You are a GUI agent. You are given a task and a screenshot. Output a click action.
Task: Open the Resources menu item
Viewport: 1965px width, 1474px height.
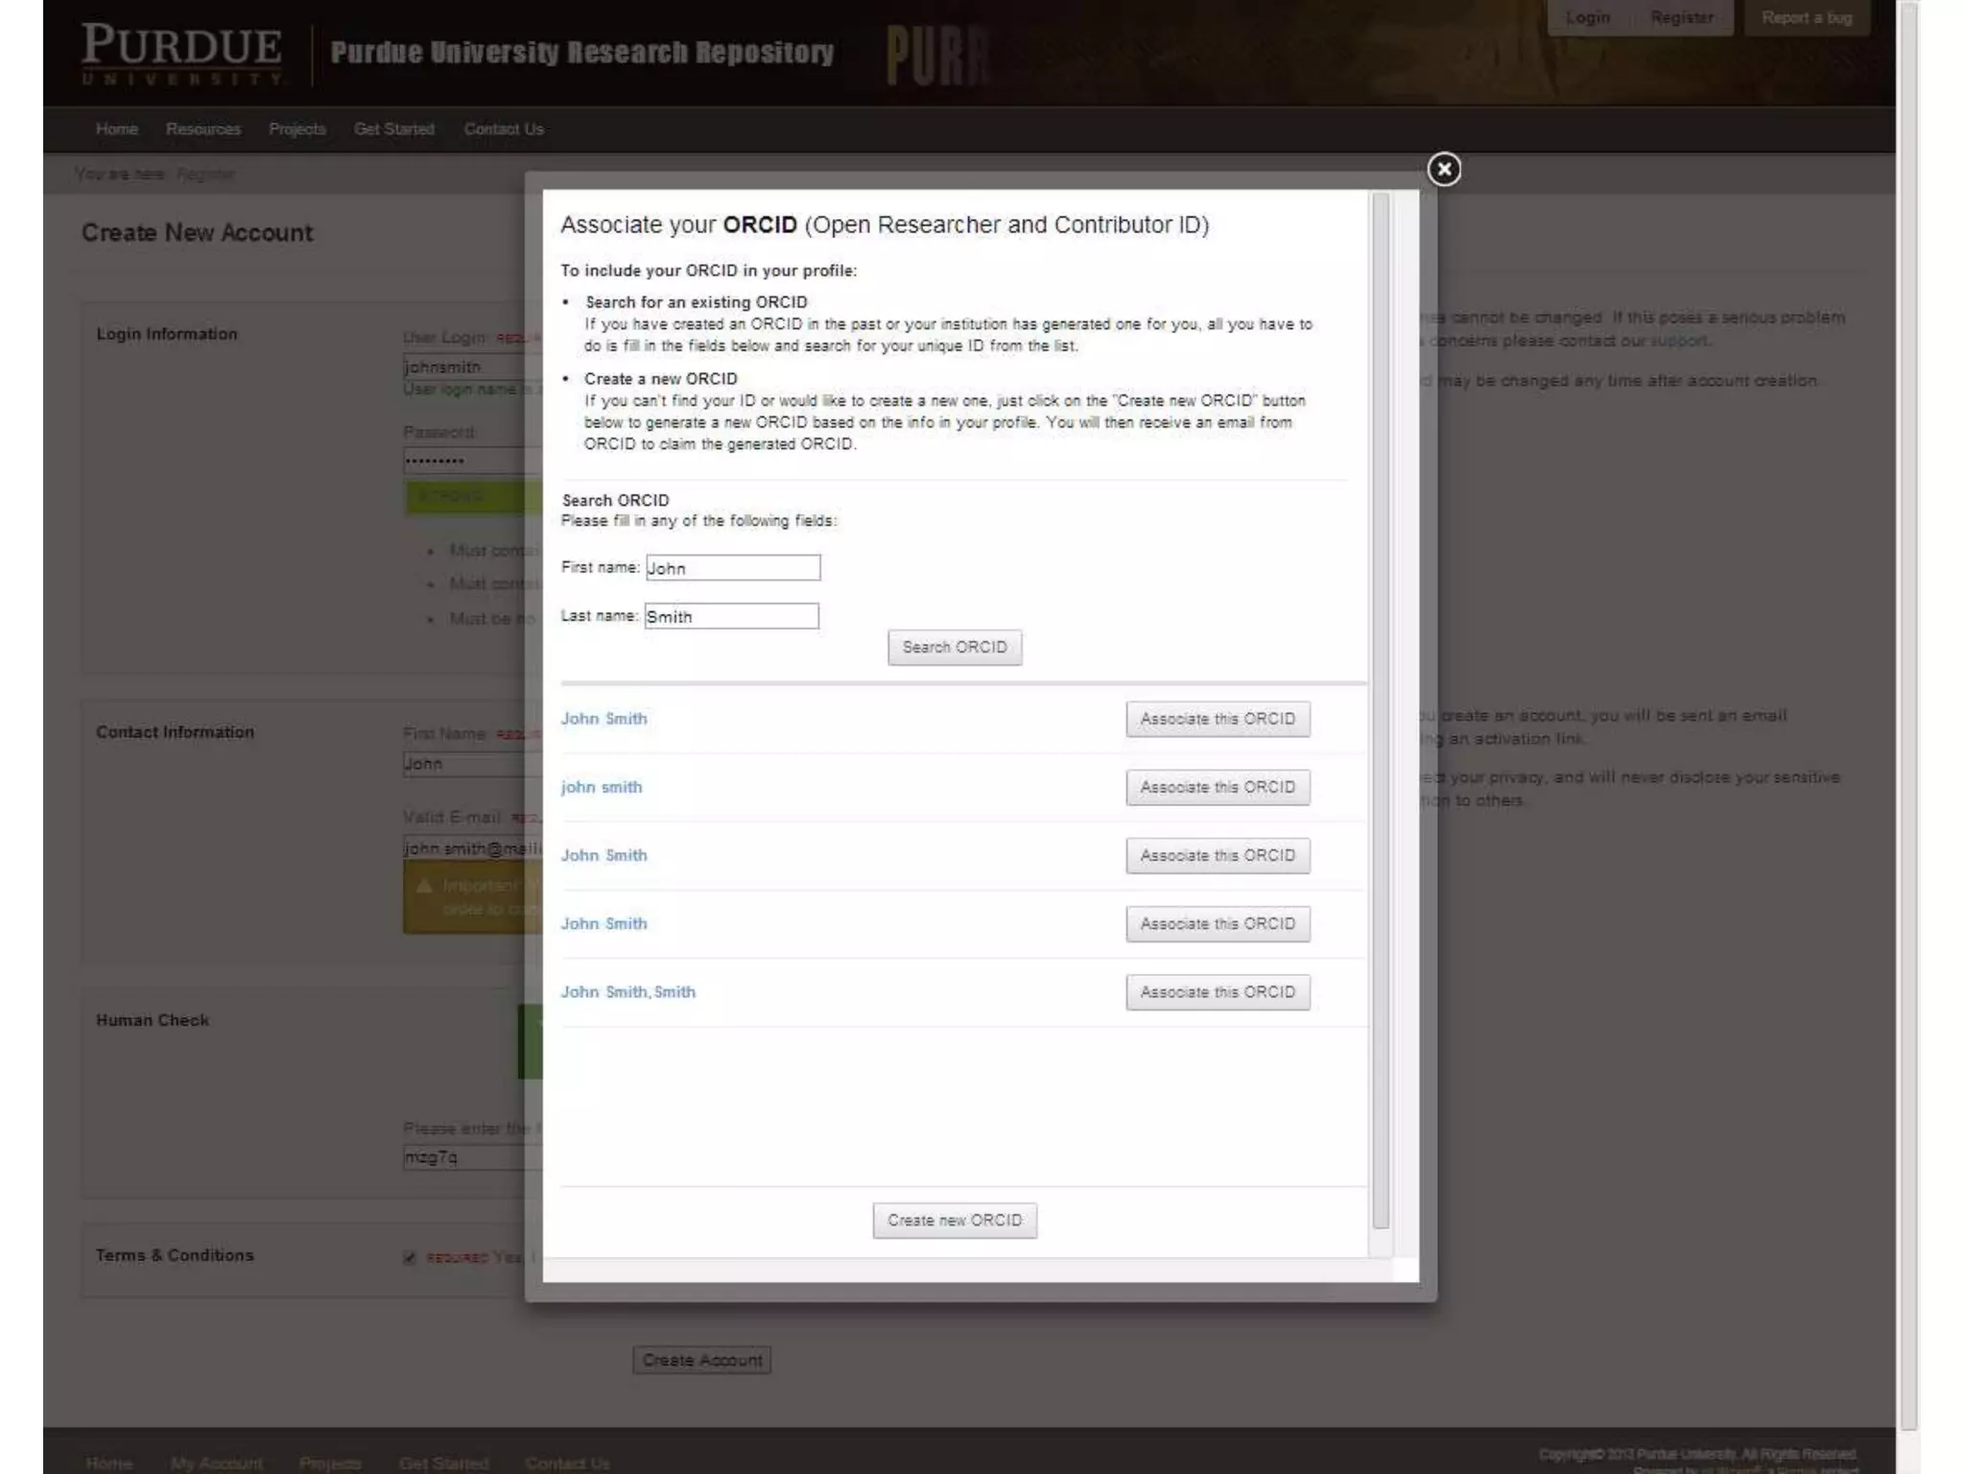tap(202, 130)
